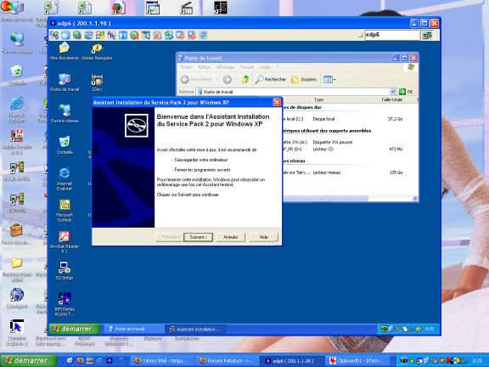This screenshot has width=489, height=367.
Task: Click the Dossiers folders toolbar button
Action: coord(304,80)
